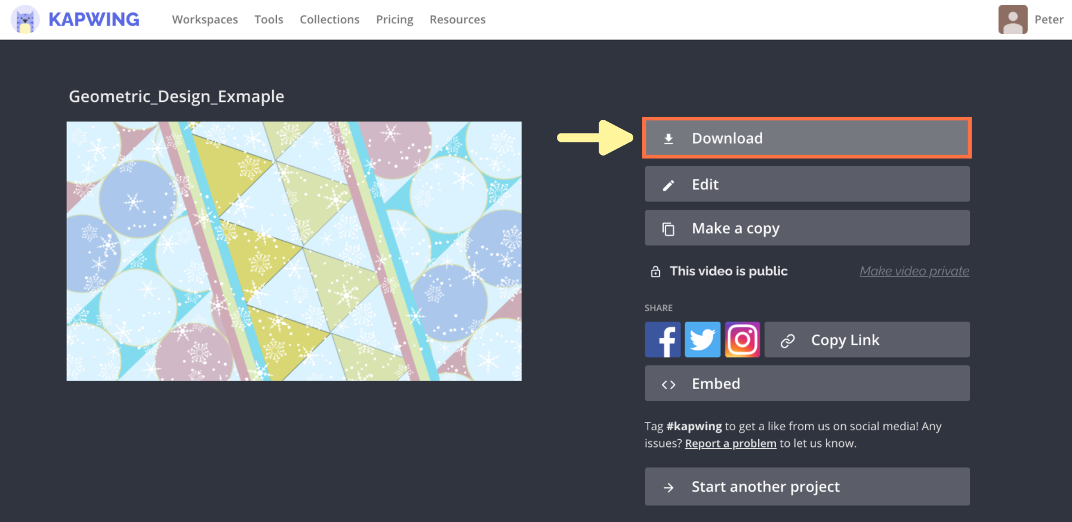Share the video on Instagram

pos(743,340)
